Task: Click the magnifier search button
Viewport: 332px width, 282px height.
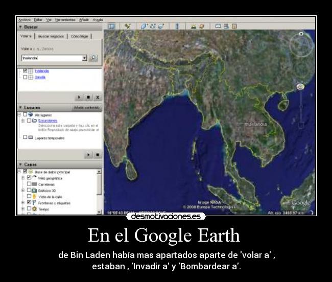Action: (x=93, y=58)
